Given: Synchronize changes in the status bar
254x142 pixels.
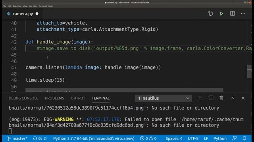Looking at the screenshot, I should [x=40, y=138].
